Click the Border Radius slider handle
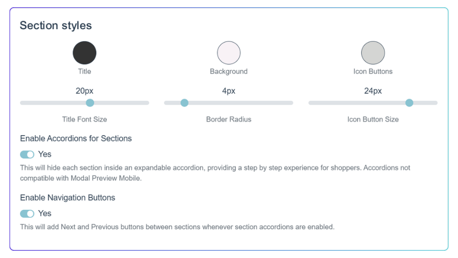Image resolution: width=458 pixels, height=258 pixels. 184,103
